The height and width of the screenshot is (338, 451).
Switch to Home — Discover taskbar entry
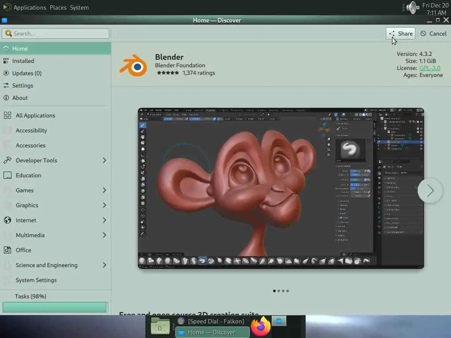pos(212,332)
